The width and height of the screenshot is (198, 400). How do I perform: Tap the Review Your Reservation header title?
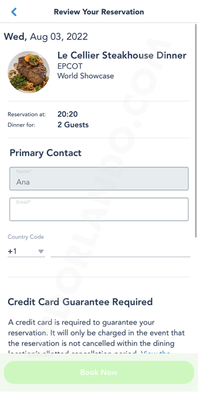(x=99, y=11)
